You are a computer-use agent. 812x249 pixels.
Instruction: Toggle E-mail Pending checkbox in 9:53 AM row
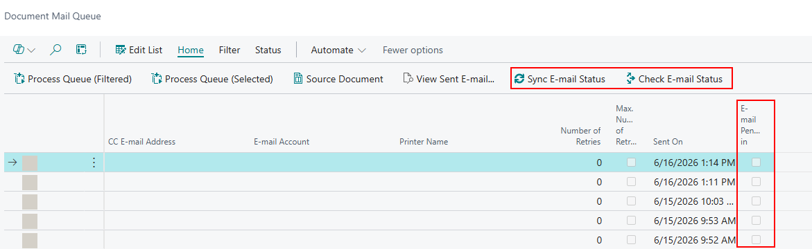pos(756,220)
